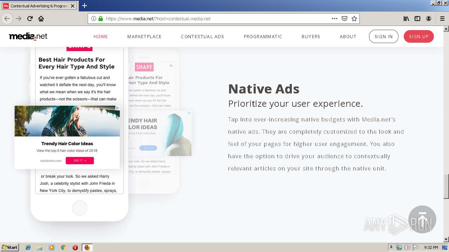
Task: Click the AdChoices icon on hair ad
Action: (118, 108)
